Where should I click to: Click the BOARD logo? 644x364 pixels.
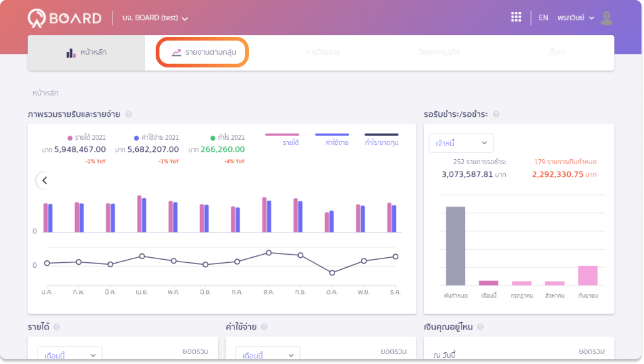coord(64,18)
